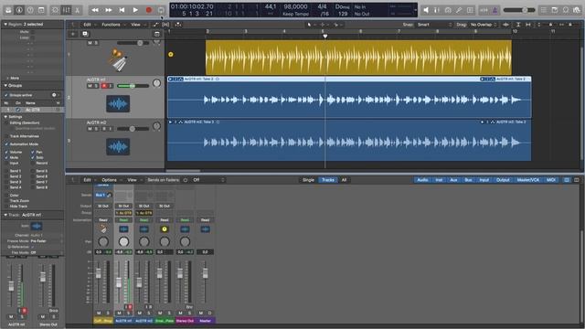
Task: Toggle the Groups active checkbox
Action: (6, 95)
